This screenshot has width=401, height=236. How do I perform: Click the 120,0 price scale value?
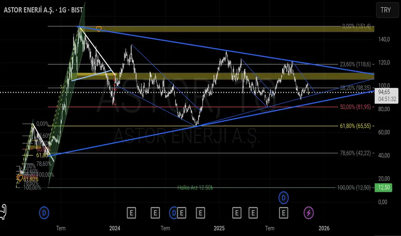384,63
